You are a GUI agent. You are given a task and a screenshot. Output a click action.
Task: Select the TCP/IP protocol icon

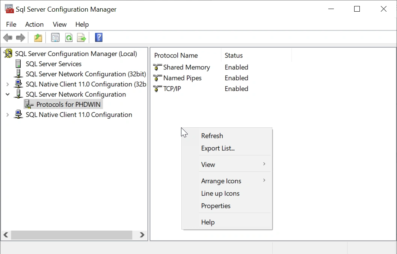click(158, 89)
